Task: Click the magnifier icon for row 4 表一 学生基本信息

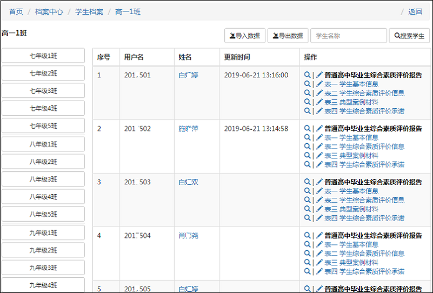Action: tap(307, 244)
